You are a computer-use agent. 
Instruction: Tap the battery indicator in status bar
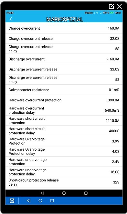tap(112, 13)
